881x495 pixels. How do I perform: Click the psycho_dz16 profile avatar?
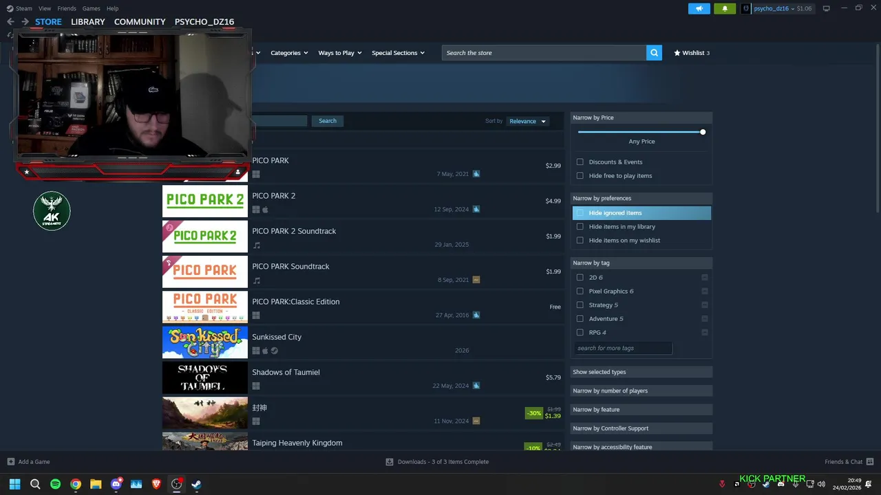[745, 8]
